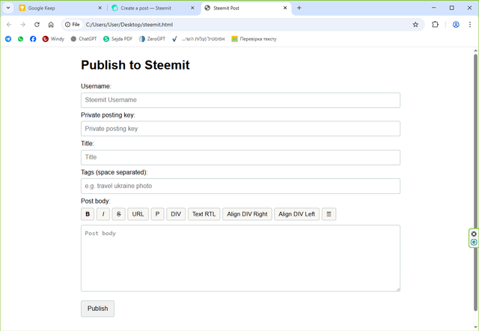Image resolution: width=479 pixels, height=331 pixels.
Task: Open the Windy bookmark
Action: (53, 39)
